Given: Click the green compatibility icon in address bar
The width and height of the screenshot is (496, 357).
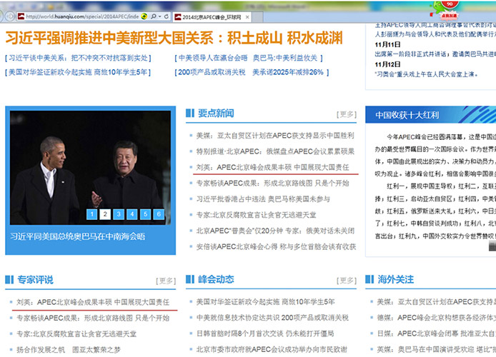Looking at the screenshot, I should 144,16.
